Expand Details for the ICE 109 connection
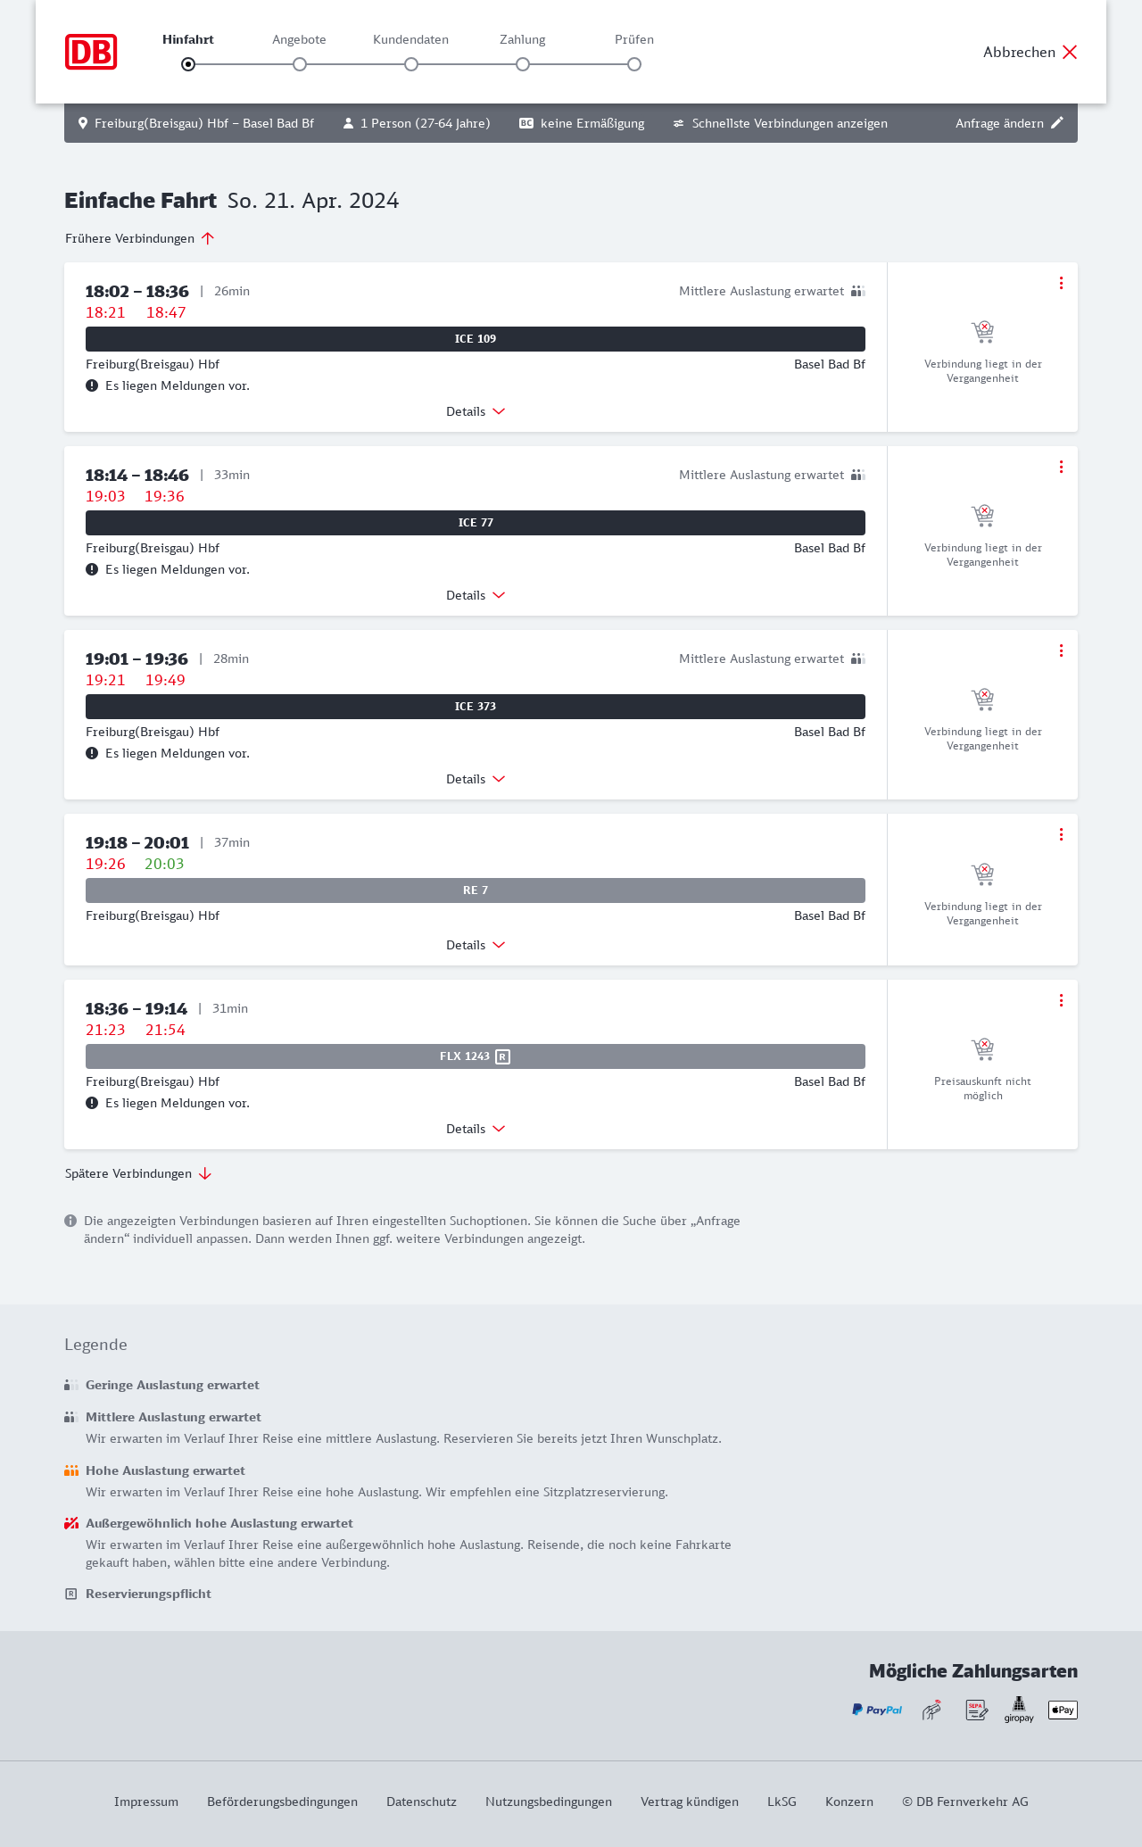 [476, 411]
